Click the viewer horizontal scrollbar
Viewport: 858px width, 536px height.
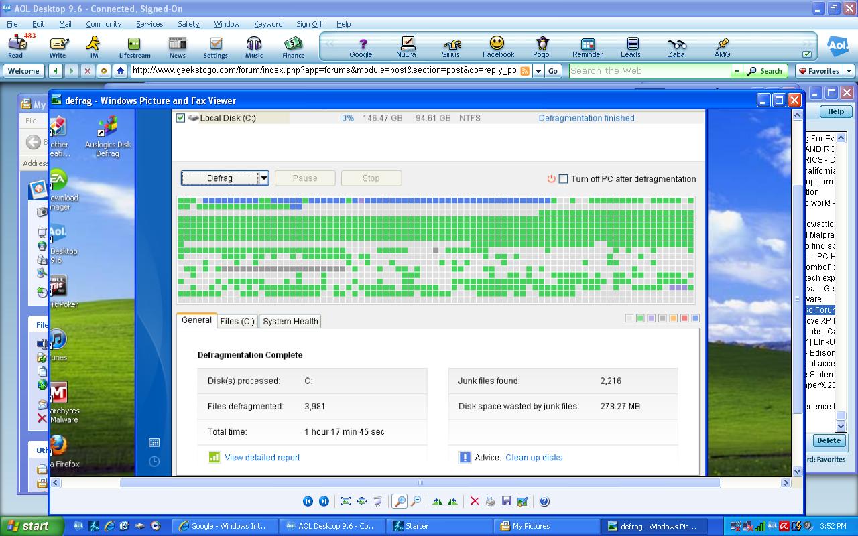[x=420, y=482]
